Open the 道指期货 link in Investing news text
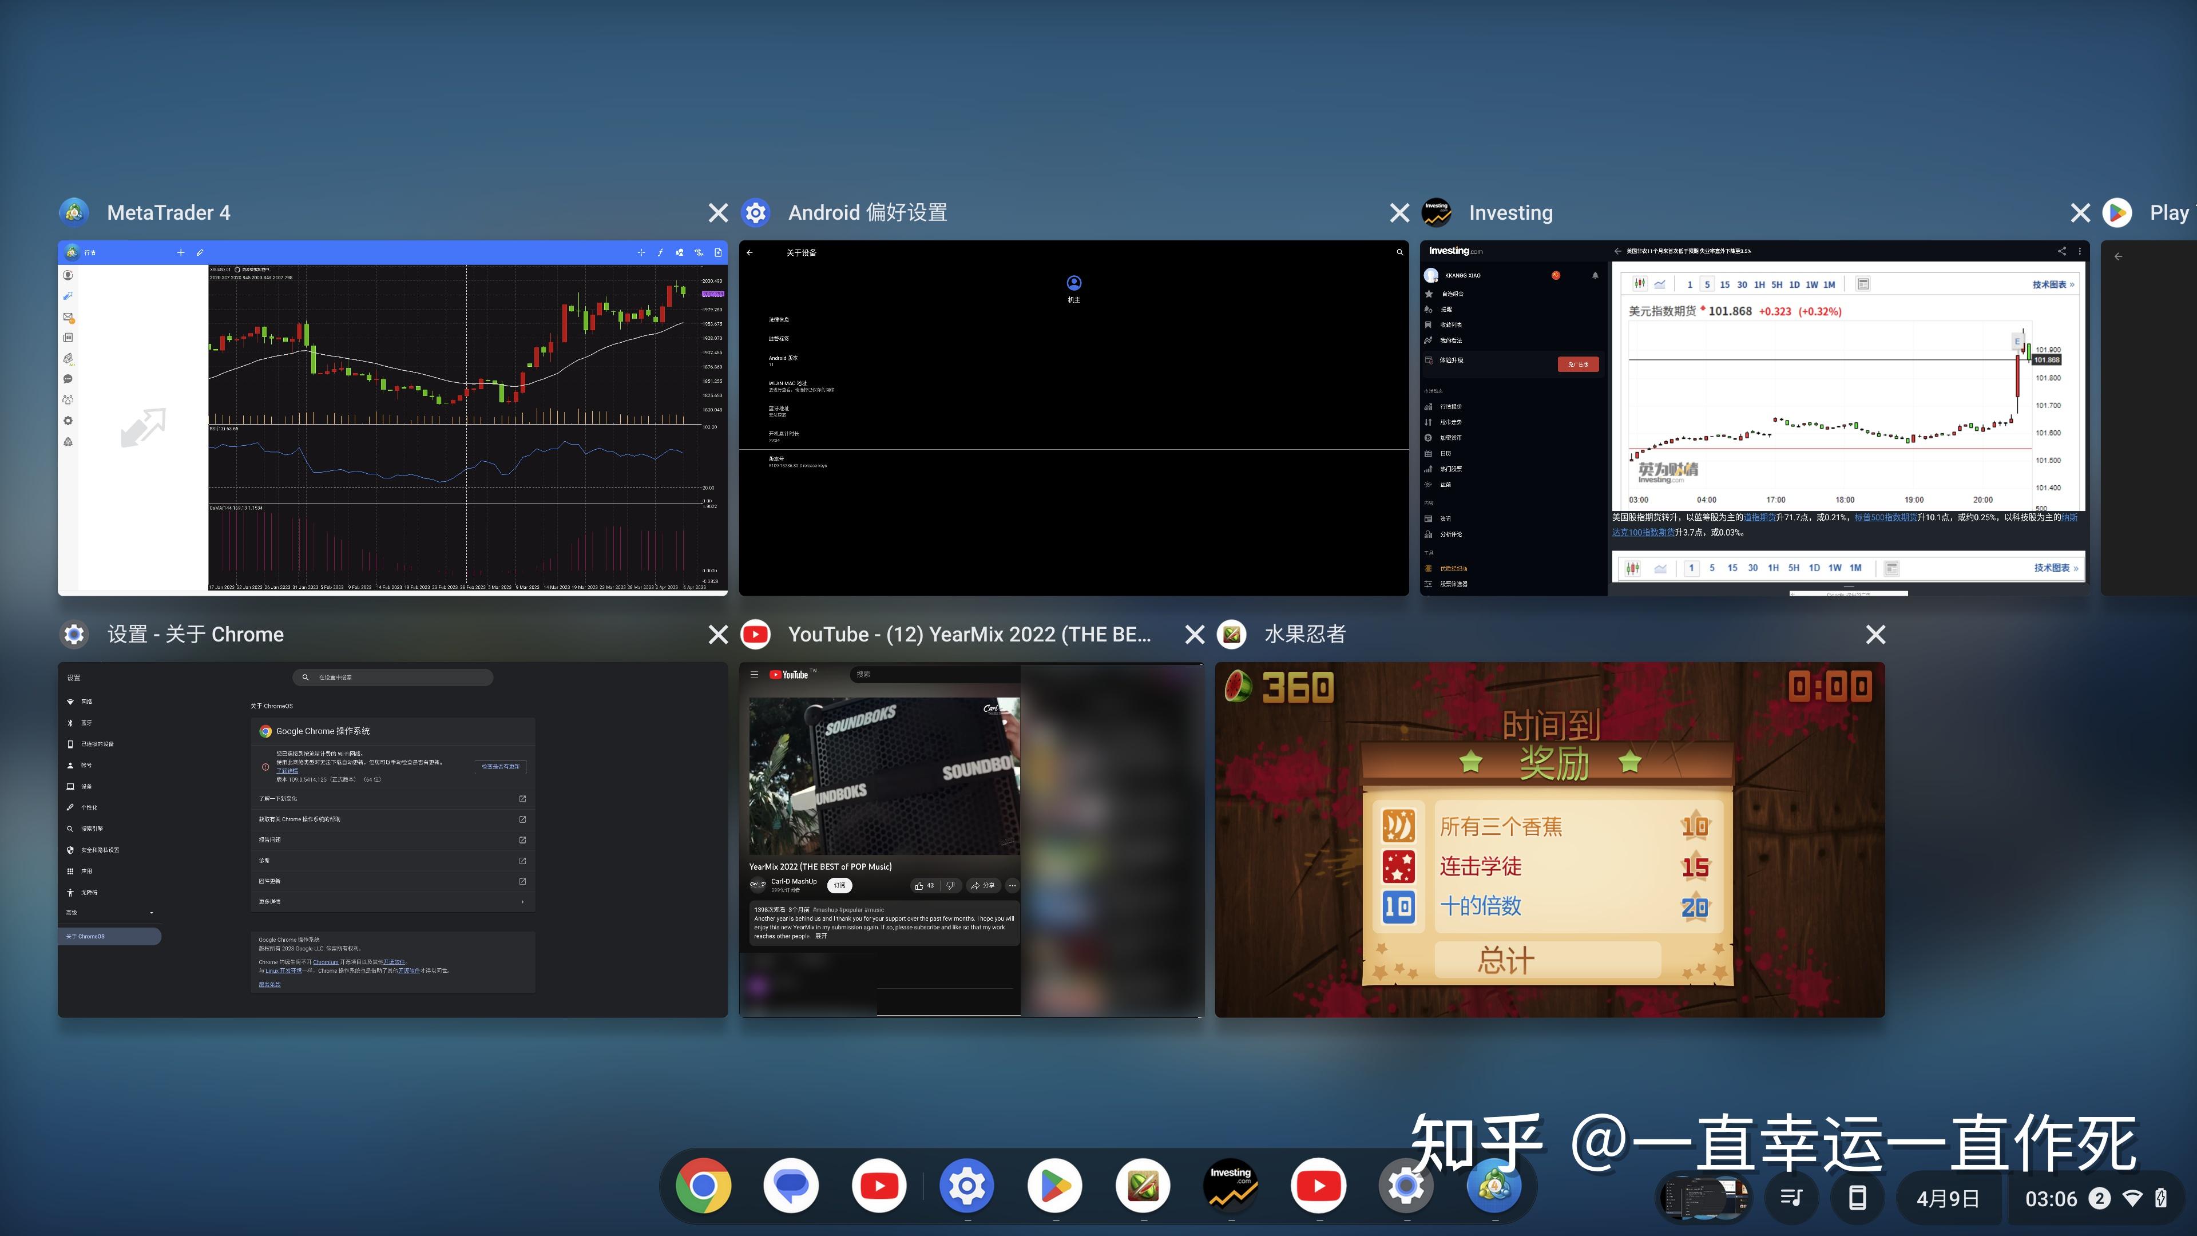This screenshot has height=1236, width=2197. pos(1759,518)
